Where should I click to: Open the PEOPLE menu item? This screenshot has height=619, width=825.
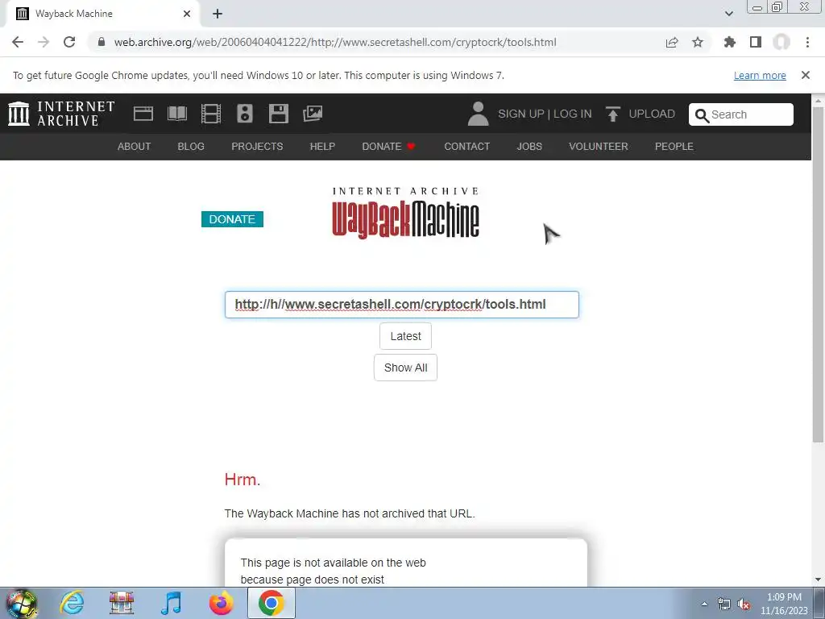click(674, 147)
